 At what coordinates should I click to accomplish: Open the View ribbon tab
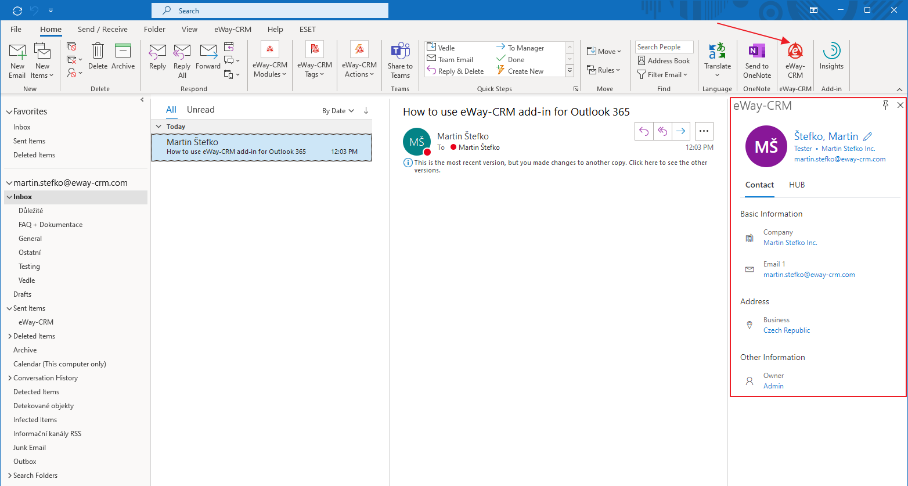tap(189, 29)
